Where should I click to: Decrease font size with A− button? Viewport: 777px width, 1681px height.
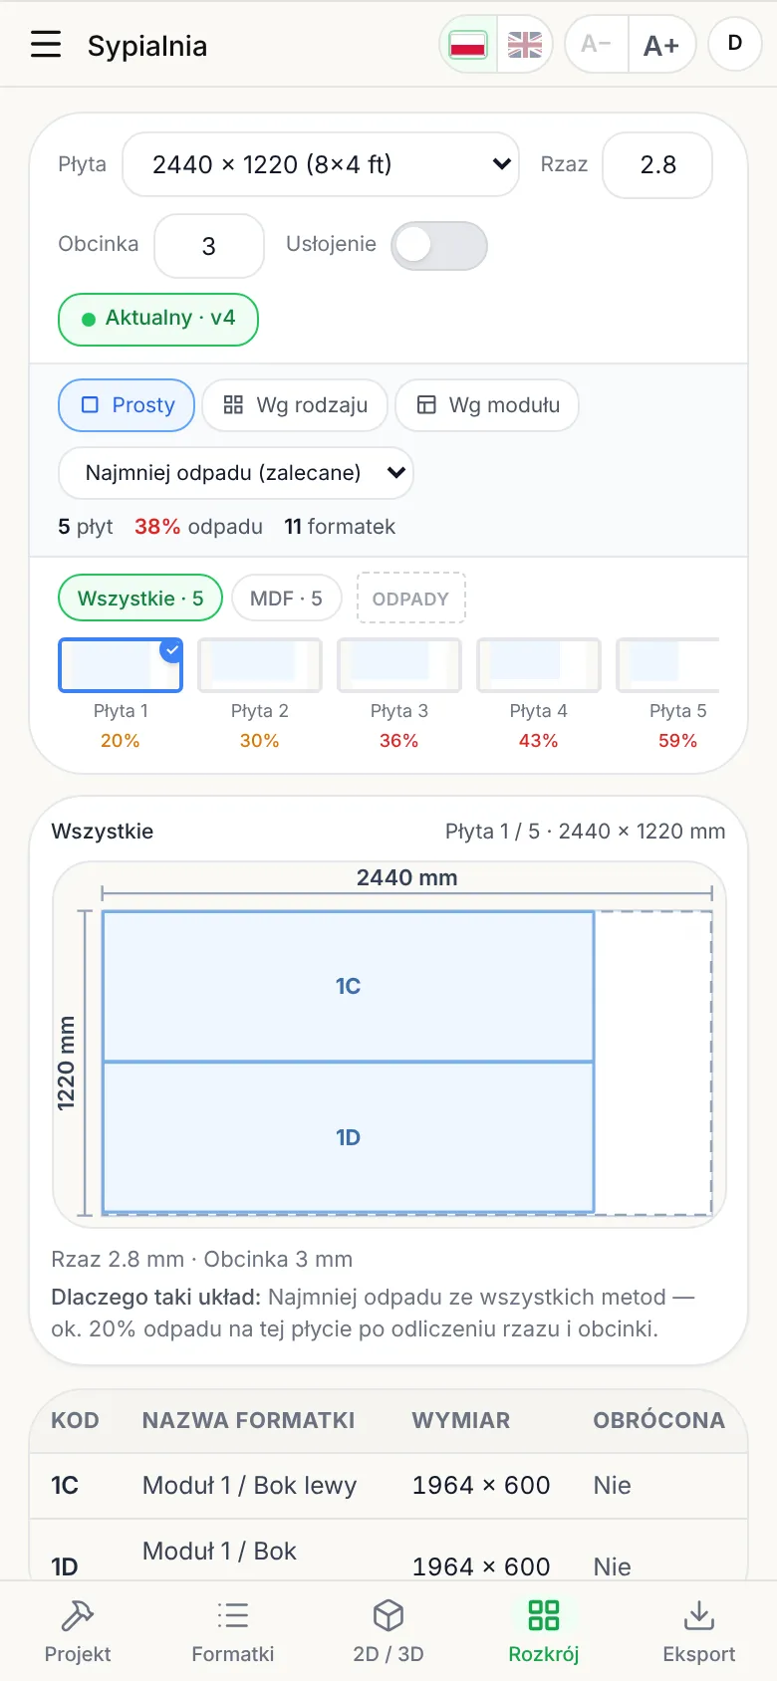(x=597, y=45)
